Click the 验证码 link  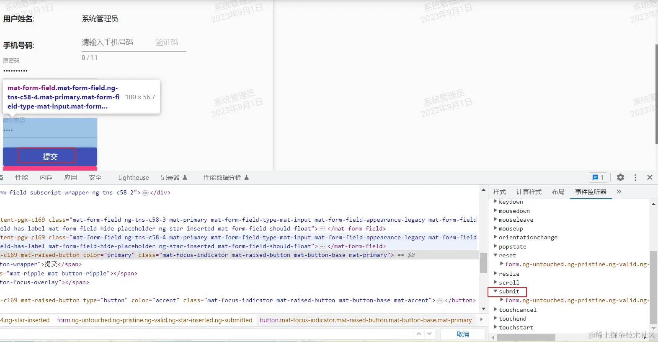pos(167,42)
